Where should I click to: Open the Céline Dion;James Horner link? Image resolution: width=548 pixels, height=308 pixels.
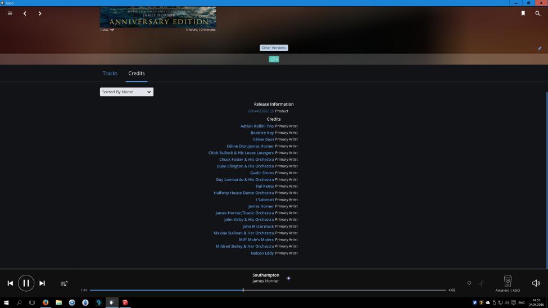click(x=250, y=146)
